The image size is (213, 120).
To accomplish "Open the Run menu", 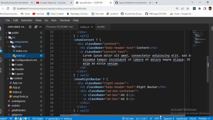I will tap(54, 20).
